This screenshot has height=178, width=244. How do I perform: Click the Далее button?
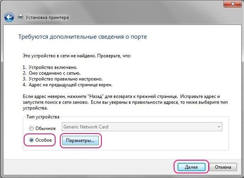(191, 167)
